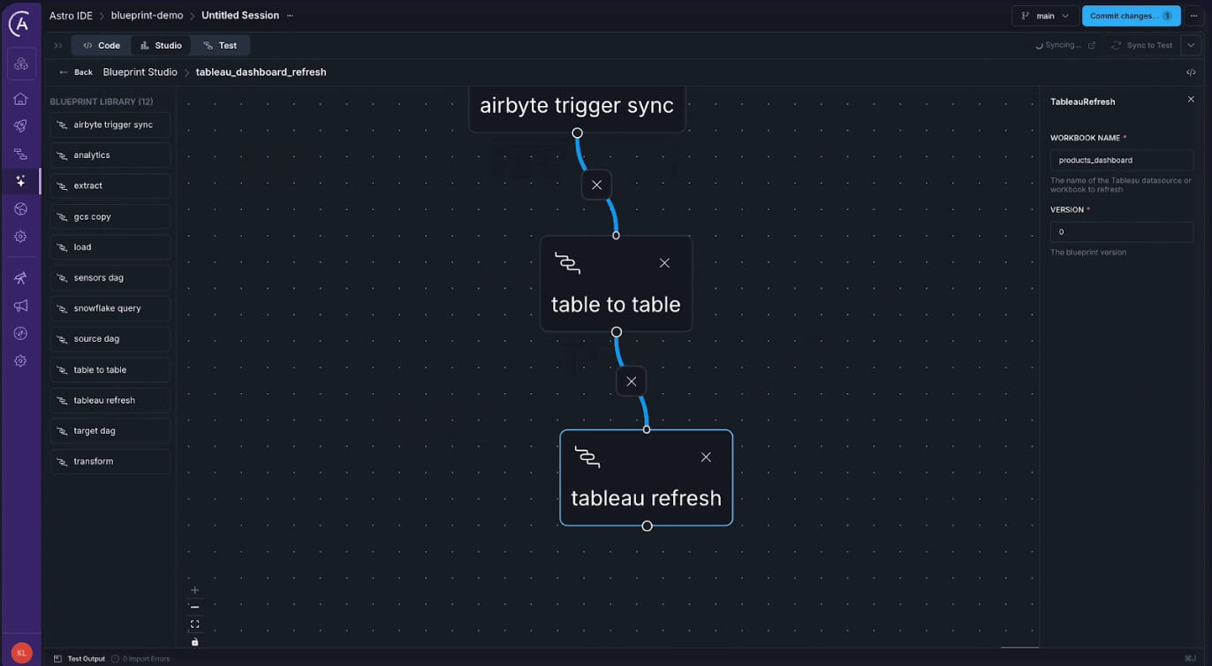Open the top-right more options ellipsis
Image resolution: width=1212 pixels, height=666 pixels.
(1193, 16)
